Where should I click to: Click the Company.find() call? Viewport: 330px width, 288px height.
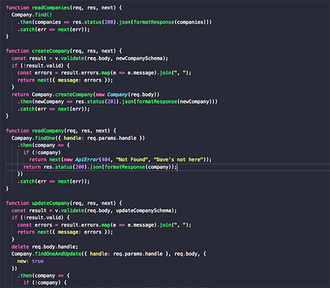point(31,15)
